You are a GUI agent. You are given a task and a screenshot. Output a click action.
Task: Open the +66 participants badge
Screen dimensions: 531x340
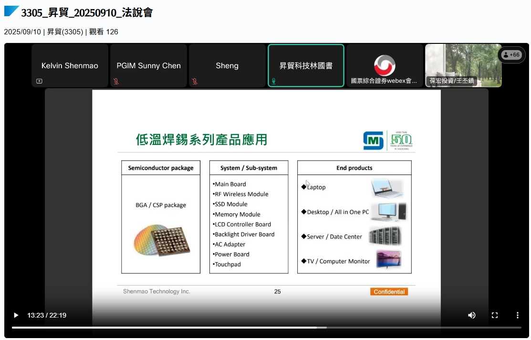point(511,54)
